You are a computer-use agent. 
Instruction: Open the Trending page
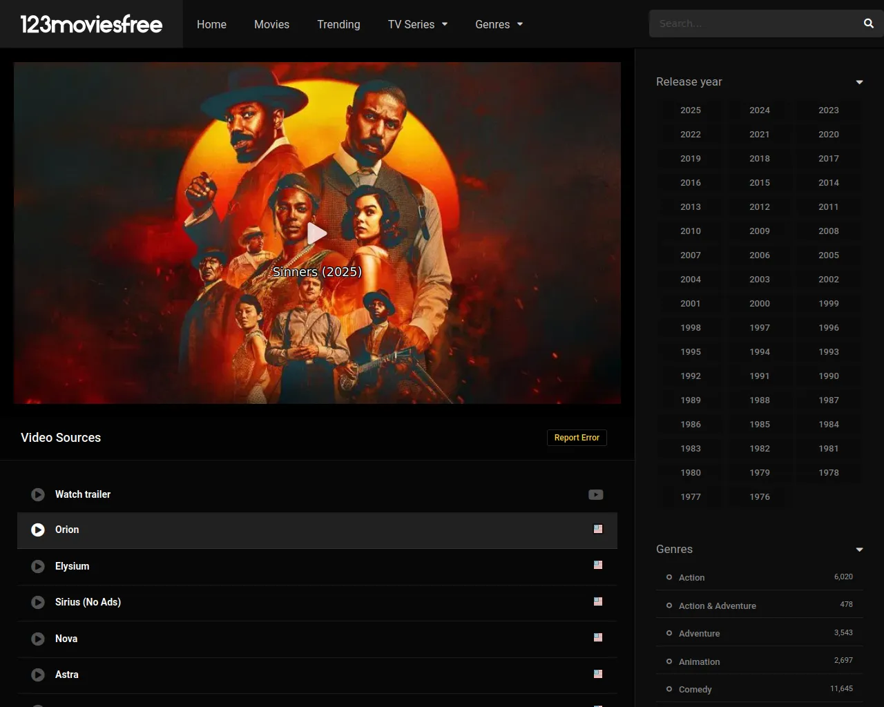pyautogui.click(x=338, y=24)
